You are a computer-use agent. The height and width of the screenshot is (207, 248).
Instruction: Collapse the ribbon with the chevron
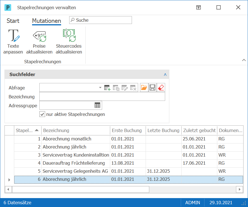click(244, 60)
